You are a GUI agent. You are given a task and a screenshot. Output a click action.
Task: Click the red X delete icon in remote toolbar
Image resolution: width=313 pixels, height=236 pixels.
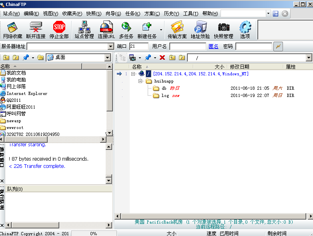coord(162,58)
